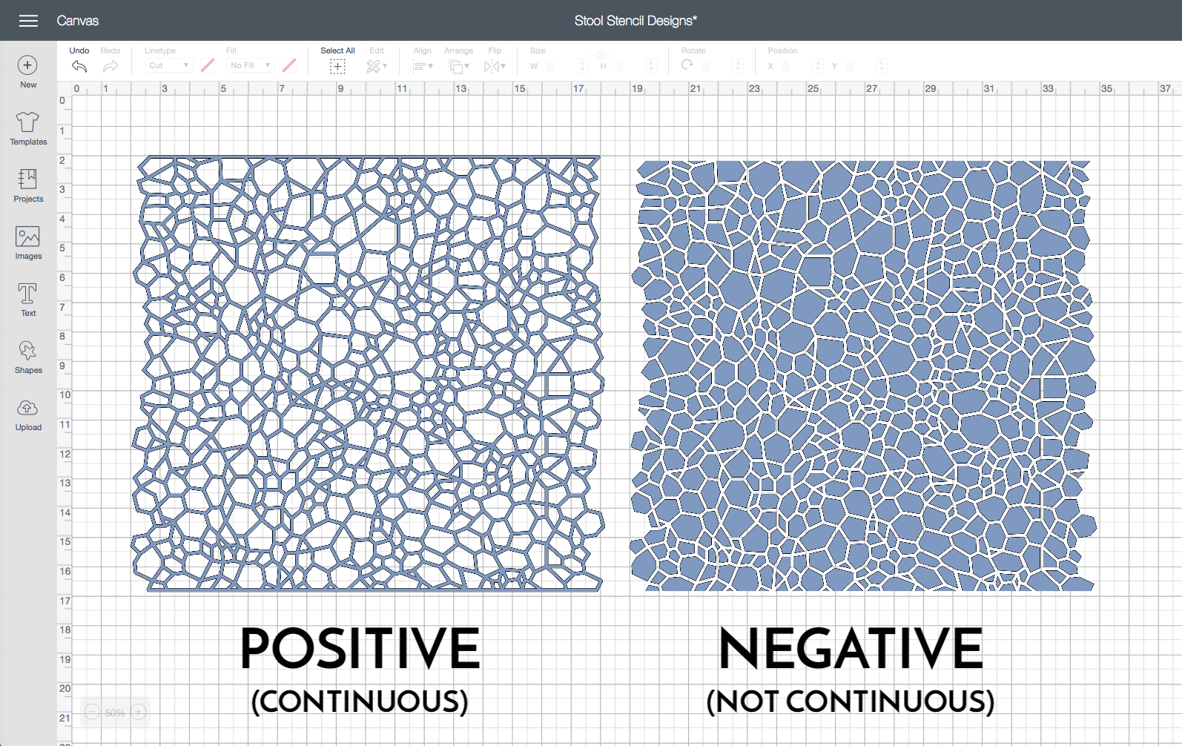The image size is (1182, 746).
Task: Click the Y position stepper arrows
Action: (x=882, y=66)
